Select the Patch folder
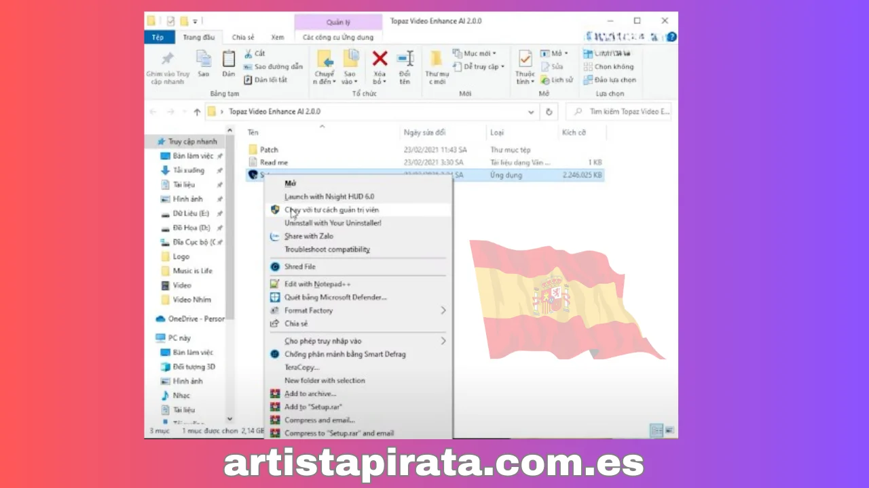 click(x=269, y=149)
